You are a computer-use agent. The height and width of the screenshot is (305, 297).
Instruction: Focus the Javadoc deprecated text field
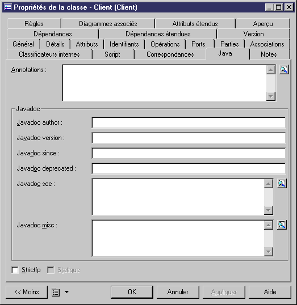(x=189, y=168)
